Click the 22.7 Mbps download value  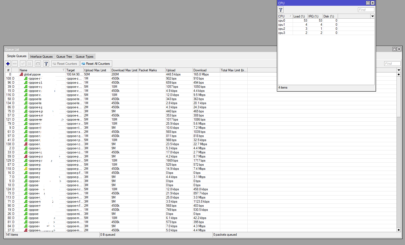tap(200, 144)
